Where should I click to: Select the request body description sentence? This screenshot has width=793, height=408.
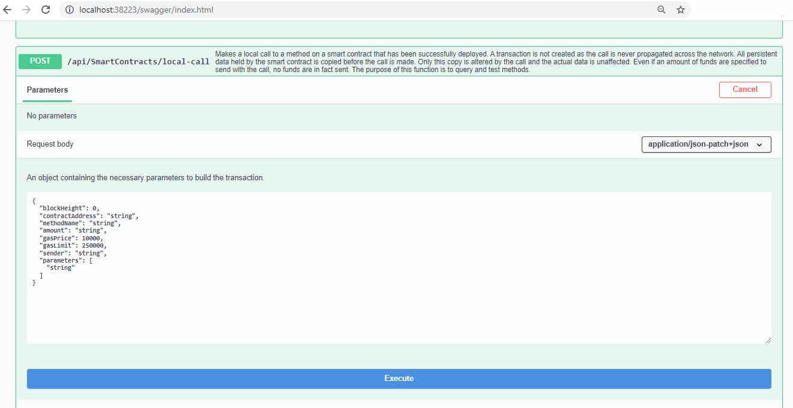pyautogui.click(x=146, y=178)
